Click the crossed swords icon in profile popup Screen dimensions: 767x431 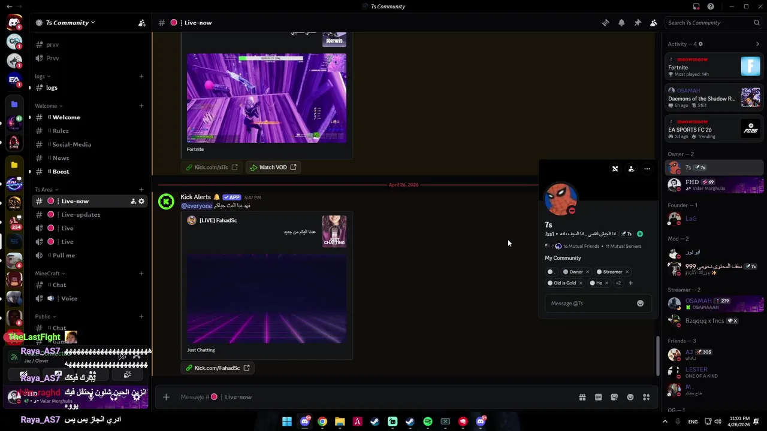click(615, 169)
